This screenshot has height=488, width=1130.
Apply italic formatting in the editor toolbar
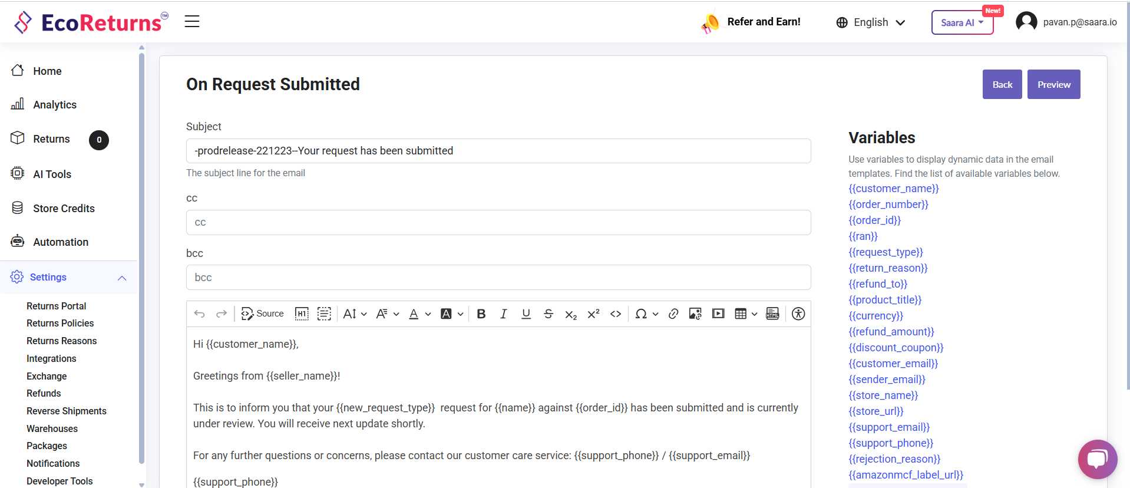tap(503, 314)
